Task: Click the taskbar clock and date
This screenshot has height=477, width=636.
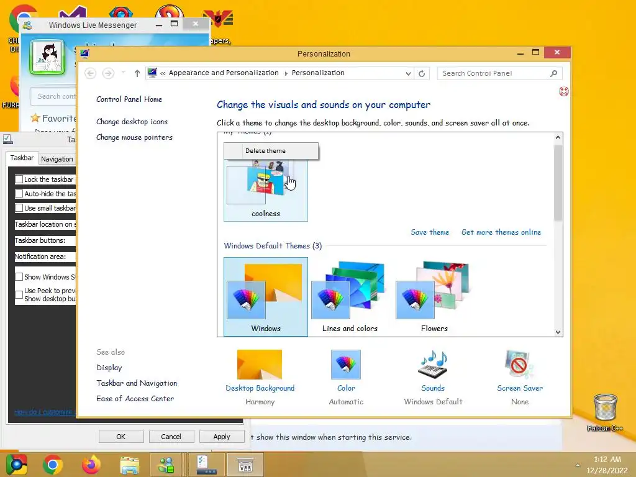Action: pyautogui.click(x=607, y=465)
